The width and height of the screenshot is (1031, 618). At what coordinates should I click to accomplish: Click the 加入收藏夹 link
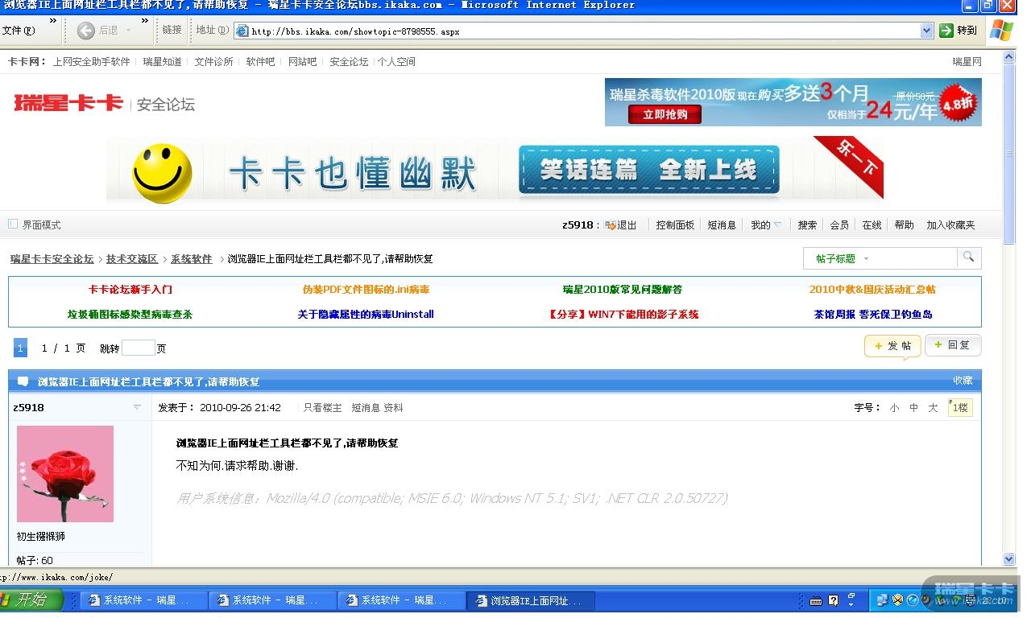pyautogui.click(x=950, y=225)
